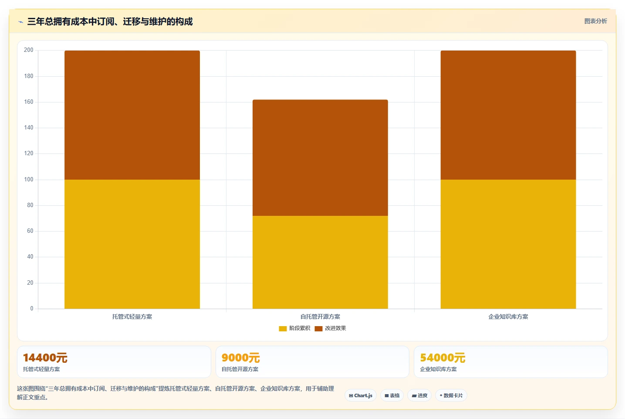Viewport: 625px width, 419px height.
Task: Click brown bar segment of 企业知识库方案
Action: pyautogui.click(x=508, y=115)
